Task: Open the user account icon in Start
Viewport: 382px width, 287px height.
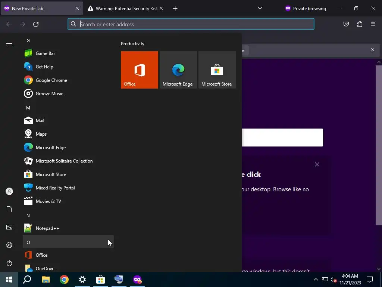Action: pos(9,191)
